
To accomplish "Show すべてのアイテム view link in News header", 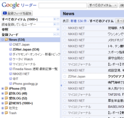I will pyautogui.click(x=101, y=21).
